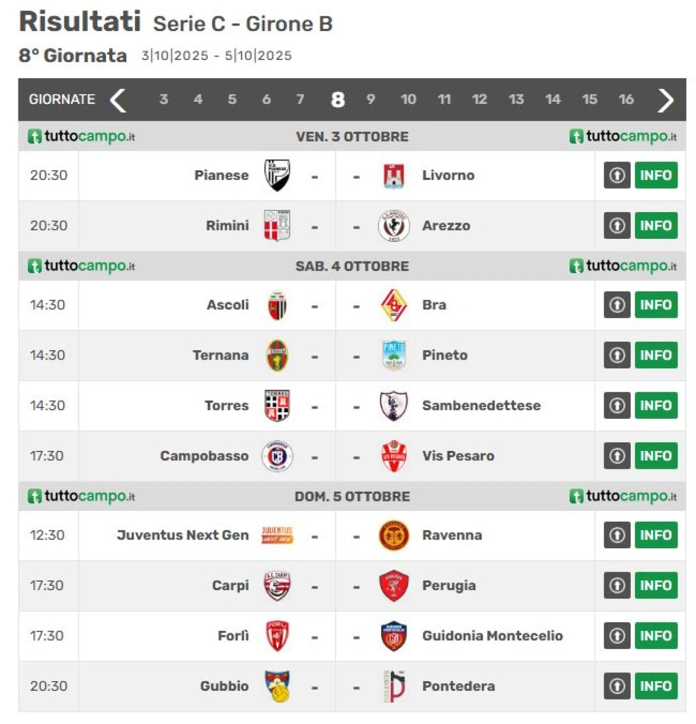
Task: Select giornata 7 in the navigation
Action: pos(300,100)
